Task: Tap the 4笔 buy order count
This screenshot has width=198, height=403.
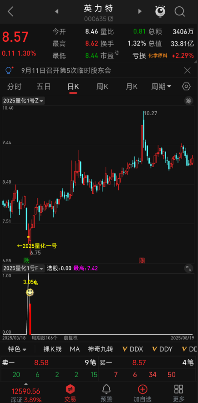Action: pos(188,362)
